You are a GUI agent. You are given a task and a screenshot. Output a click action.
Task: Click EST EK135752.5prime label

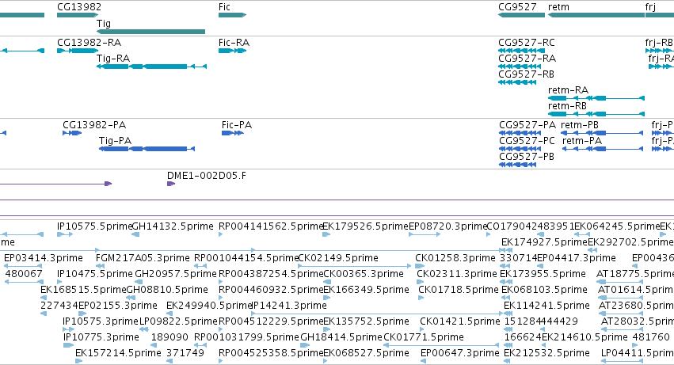point(366,322)
